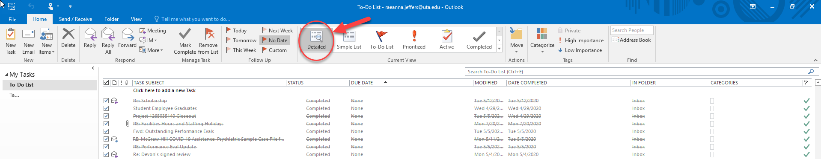Viewport: 821px width, 159px height.
Task: Flag follow up This Week
Action: point(241,50)
